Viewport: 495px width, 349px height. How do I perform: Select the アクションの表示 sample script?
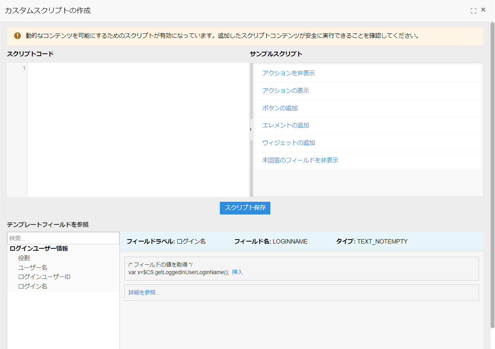click(x=286, y=91)
